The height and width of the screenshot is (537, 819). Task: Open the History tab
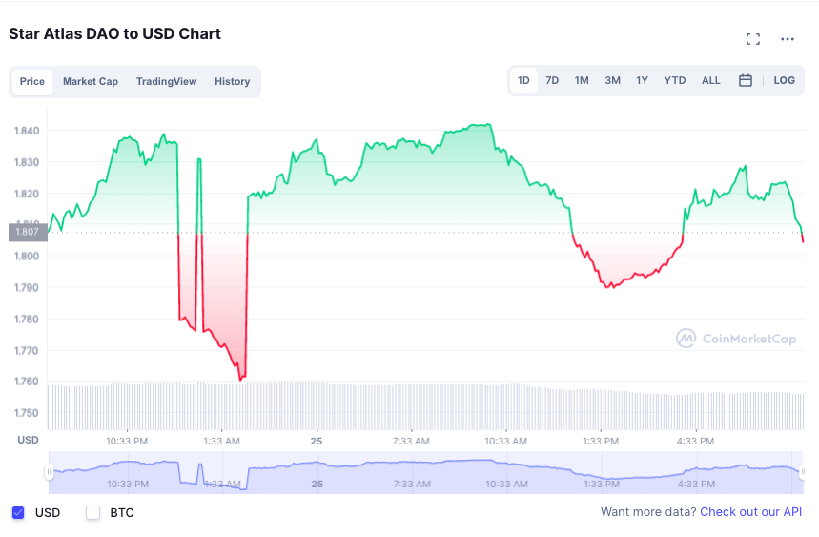(x=233, y=81)
